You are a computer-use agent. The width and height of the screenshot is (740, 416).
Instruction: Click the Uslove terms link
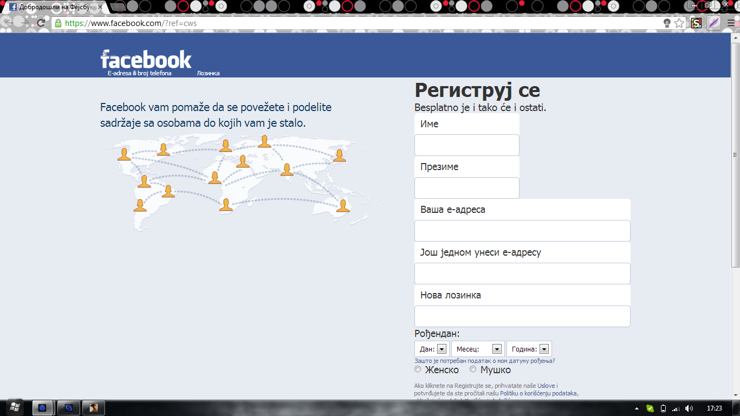[546, 386]
